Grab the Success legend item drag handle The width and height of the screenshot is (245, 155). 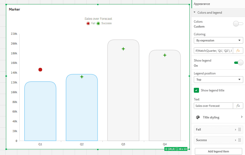pos(240,140)
